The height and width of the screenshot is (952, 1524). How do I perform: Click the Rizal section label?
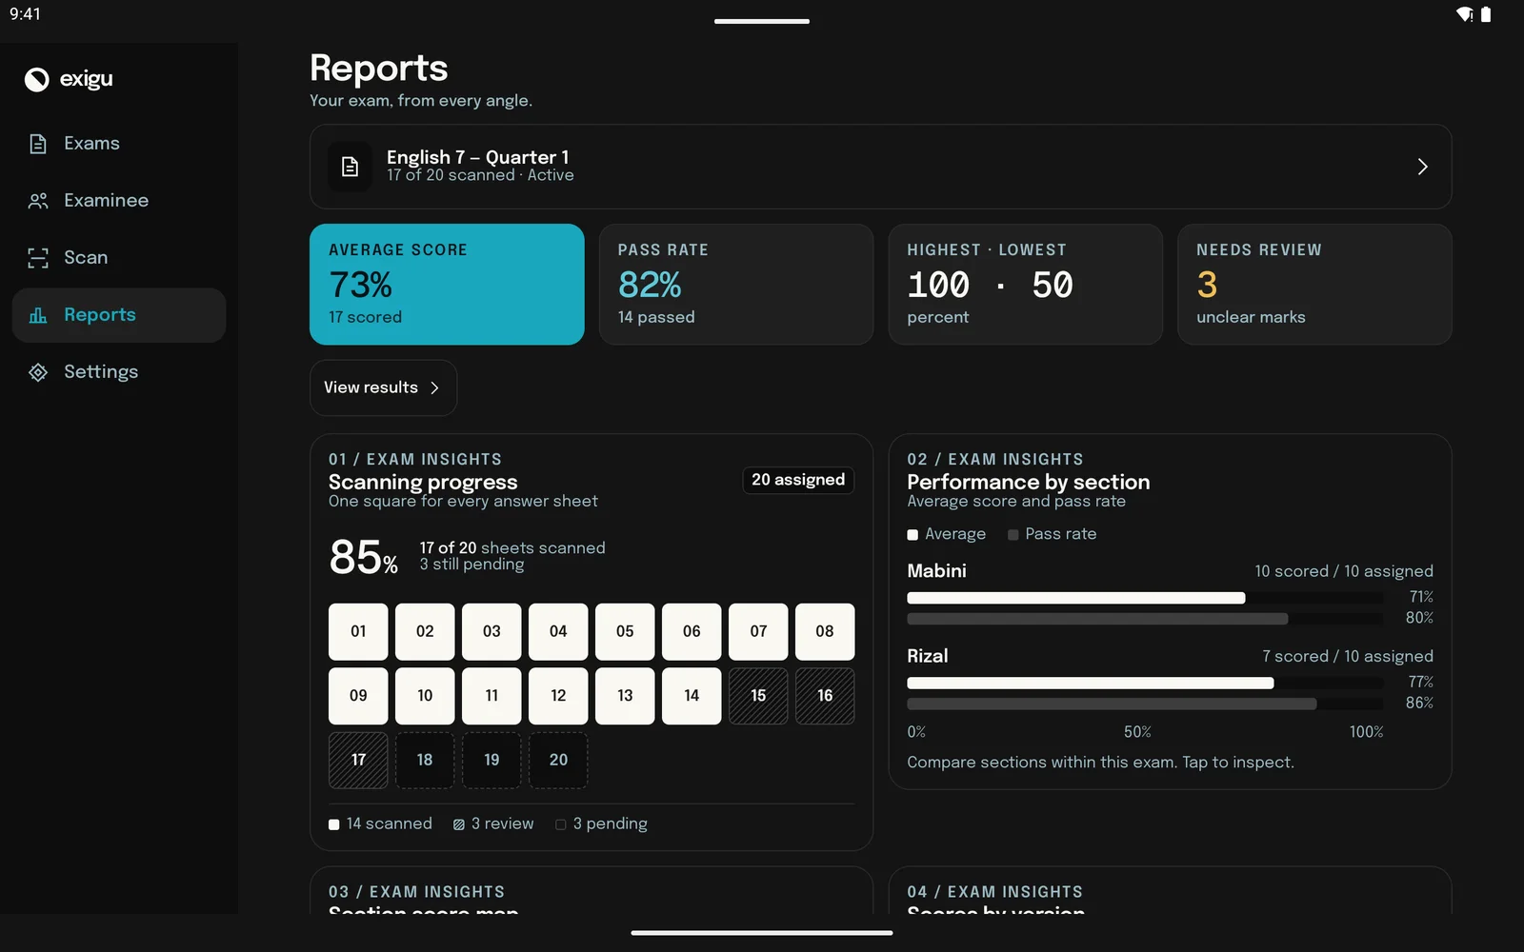(927, 656)
